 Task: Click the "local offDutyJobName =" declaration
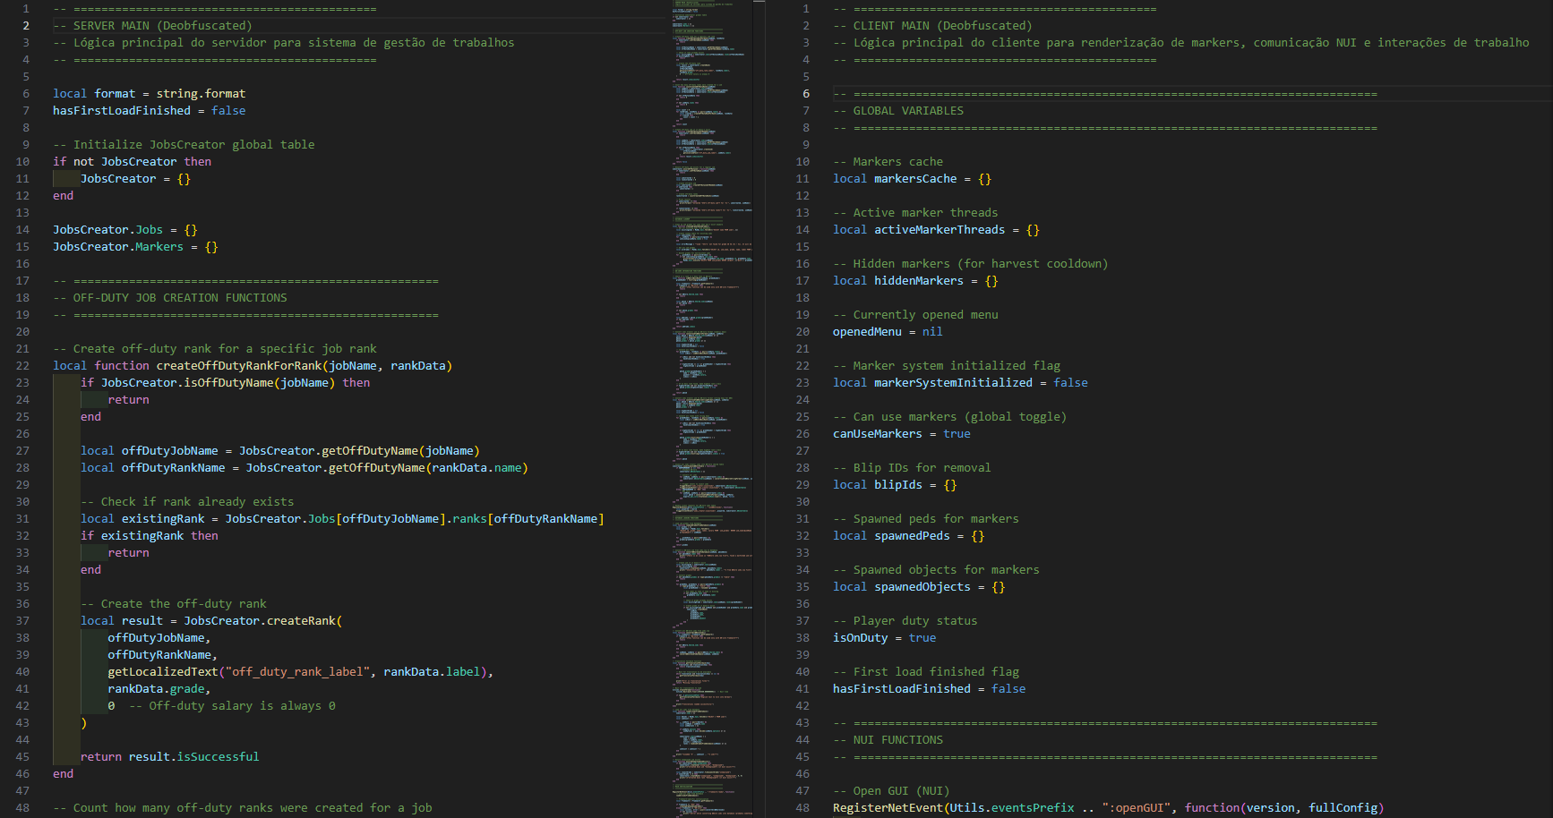(x=279, y=451)
